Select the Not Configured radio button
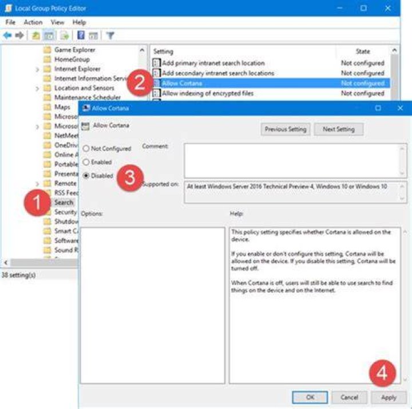 [86, 148]
